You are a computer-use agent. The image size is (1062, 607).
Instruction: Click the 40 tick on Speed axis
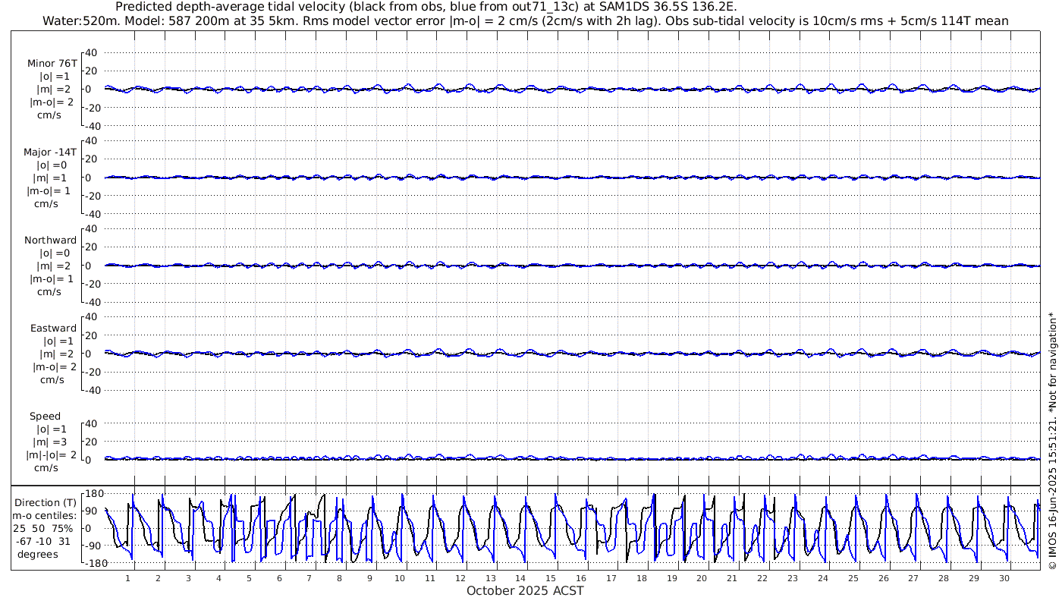click(x=93, y=423)
